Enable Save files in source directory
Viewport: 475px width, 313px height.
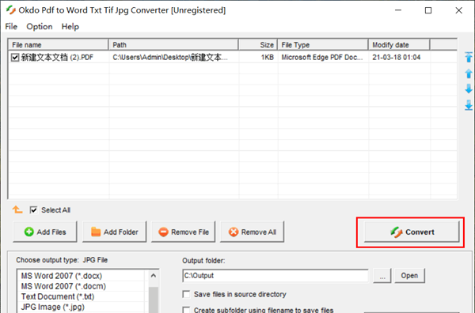click(186, 294)
